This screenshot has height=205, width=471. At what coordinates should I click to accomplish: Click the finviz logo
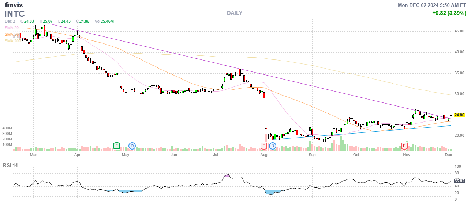(x=14, y=5)
